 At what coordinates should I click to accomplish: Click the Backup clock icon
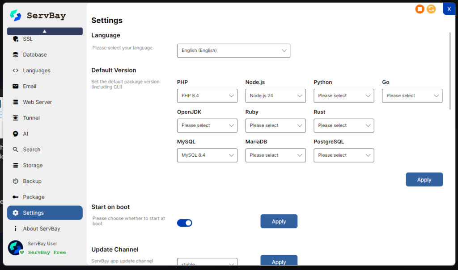click(x=16, y=181)
